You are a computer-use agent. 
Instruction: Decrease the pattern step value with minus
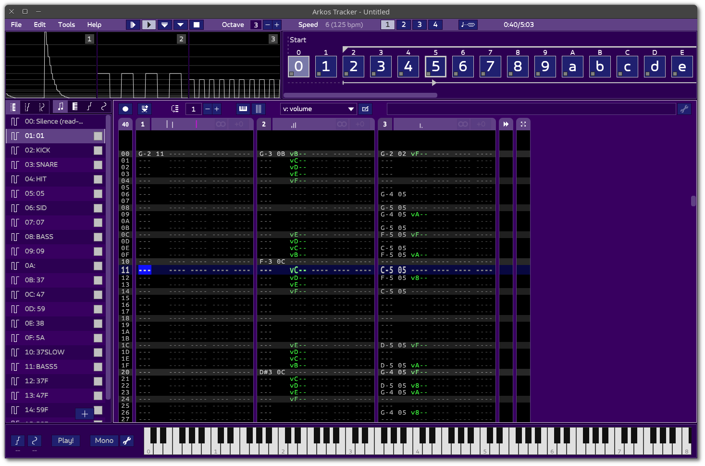pos(208,109)
